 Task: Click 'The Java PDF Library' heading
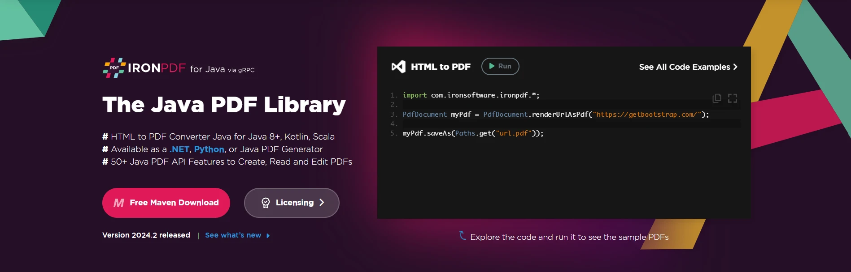(224, 105)
